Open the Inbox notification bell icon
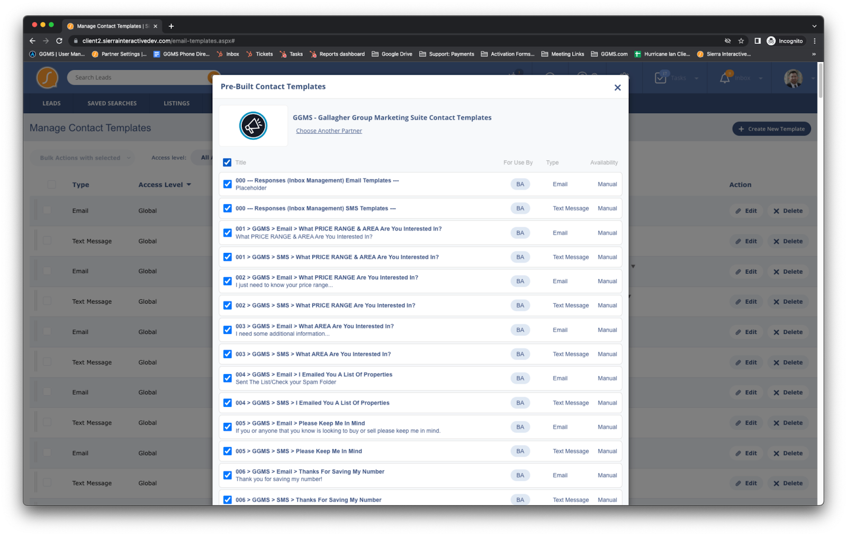This screenshot has height=536, width=847. coord(725,78)
